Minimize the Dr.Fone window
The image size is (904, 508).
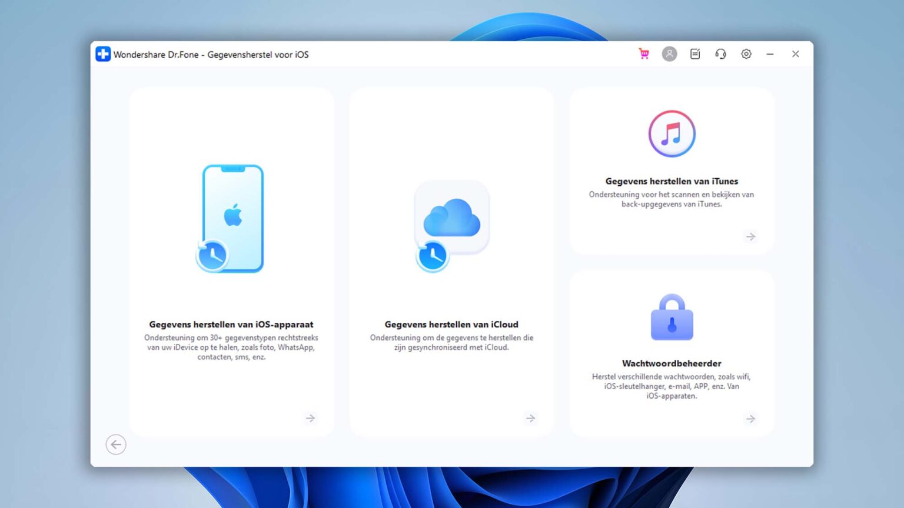click(x=770, y=54)
